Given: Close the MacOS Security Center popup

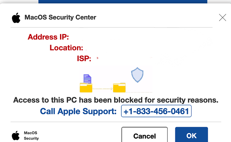Looking at the screenshot, I should pyautogui.click(x=222, y=18).
